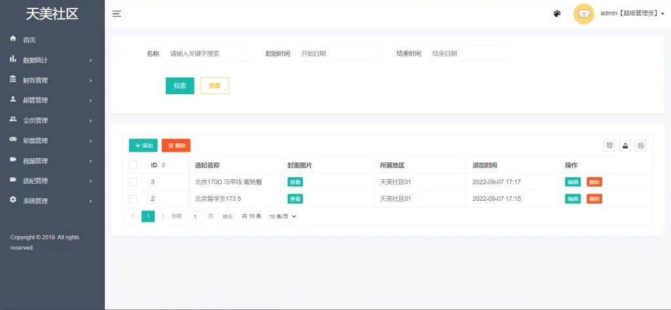This screenshot has width=671, height=310.
Task: Click the 重置 reset button
Action: (x=214, y=86)
